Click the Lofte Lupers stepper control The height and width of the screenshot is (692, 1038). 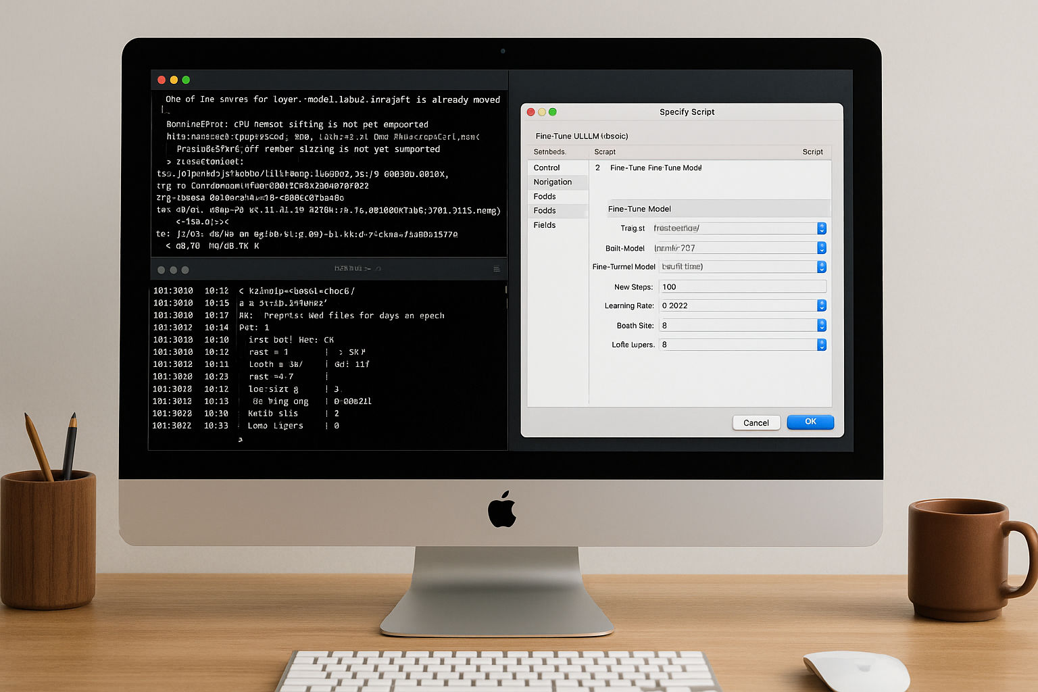822,345
